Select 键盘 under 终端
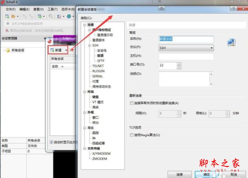This screenshot has height=178, width=248. (95, 97)
